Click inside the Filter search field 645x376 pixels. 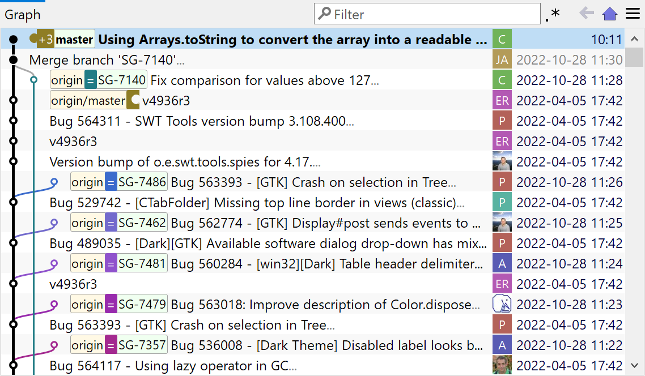[x=425, y=14]
